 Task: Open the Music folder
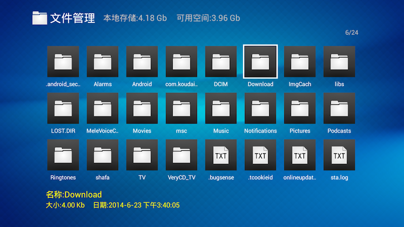click(x=221, y=108)
